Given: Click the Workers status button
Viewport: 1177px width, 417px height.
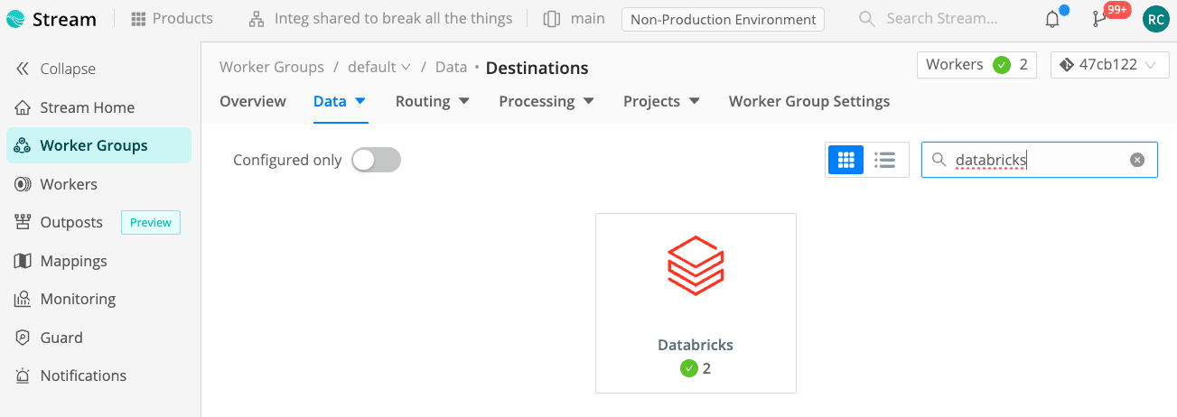Looking at the screenshot, I should (x=976, y=65).
